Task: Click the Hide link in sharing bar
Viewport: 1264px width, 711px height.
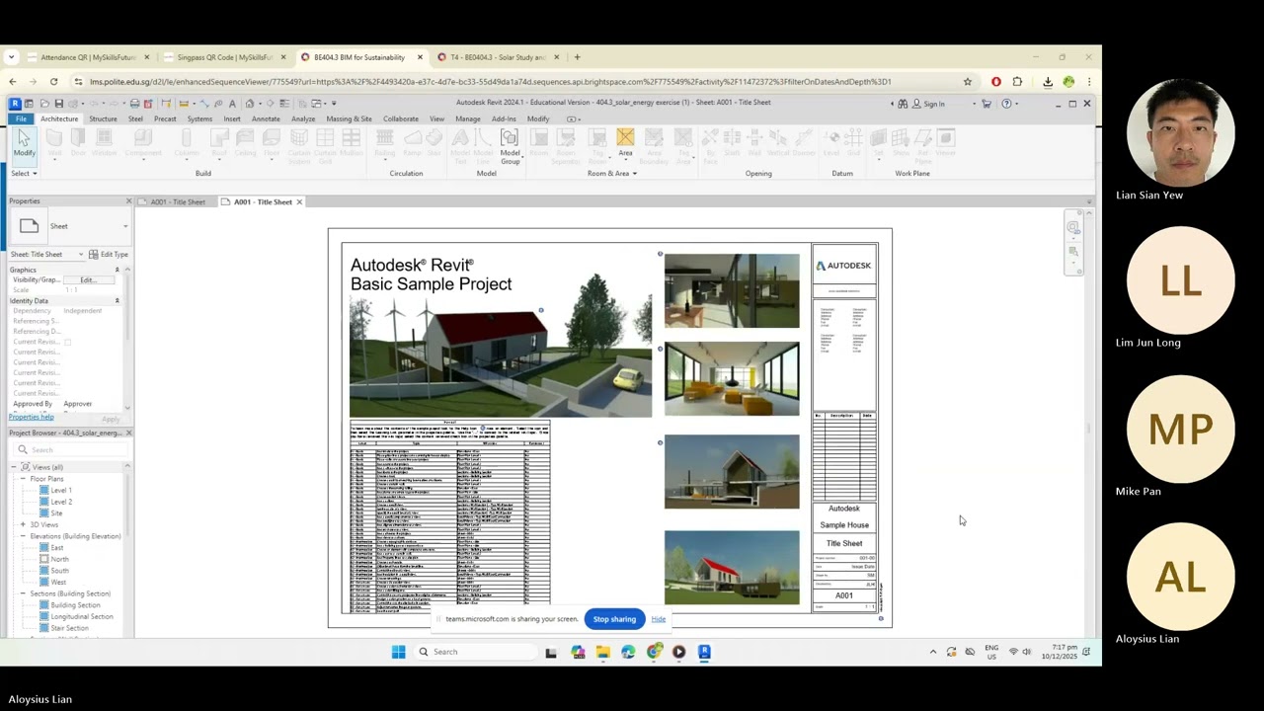Action: [659, 619]
